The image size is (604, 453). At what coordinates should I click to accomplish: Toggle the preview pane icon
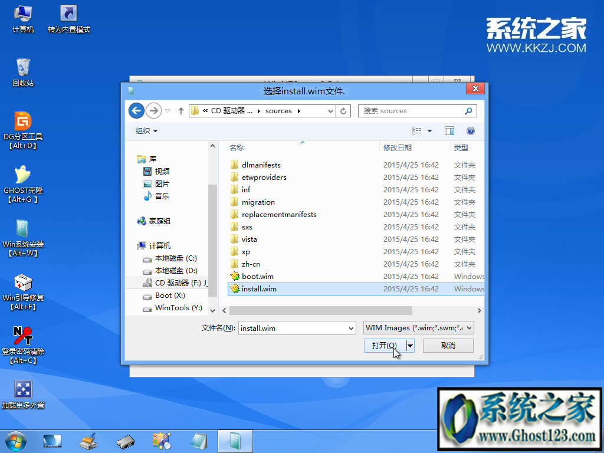(449, 130)
